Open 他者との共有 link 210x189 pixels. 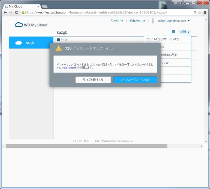pos(137,21)
